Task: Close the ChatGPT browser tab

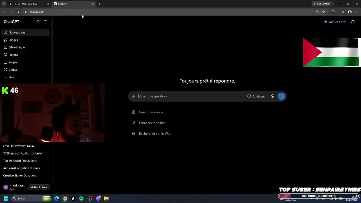Action: point(93,4)
